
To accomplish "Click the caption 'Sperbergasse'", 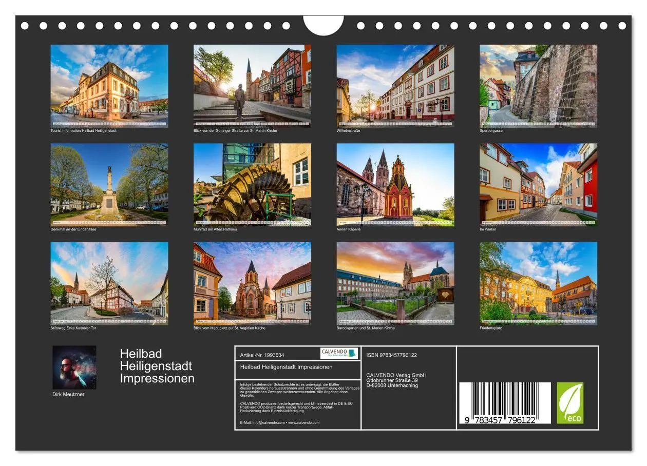I will pyautogui.click(x=491, y=131).
